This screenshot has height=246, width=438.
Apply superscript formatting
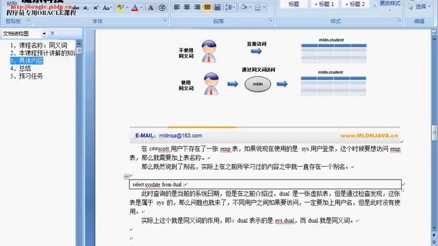pos(96,8)
